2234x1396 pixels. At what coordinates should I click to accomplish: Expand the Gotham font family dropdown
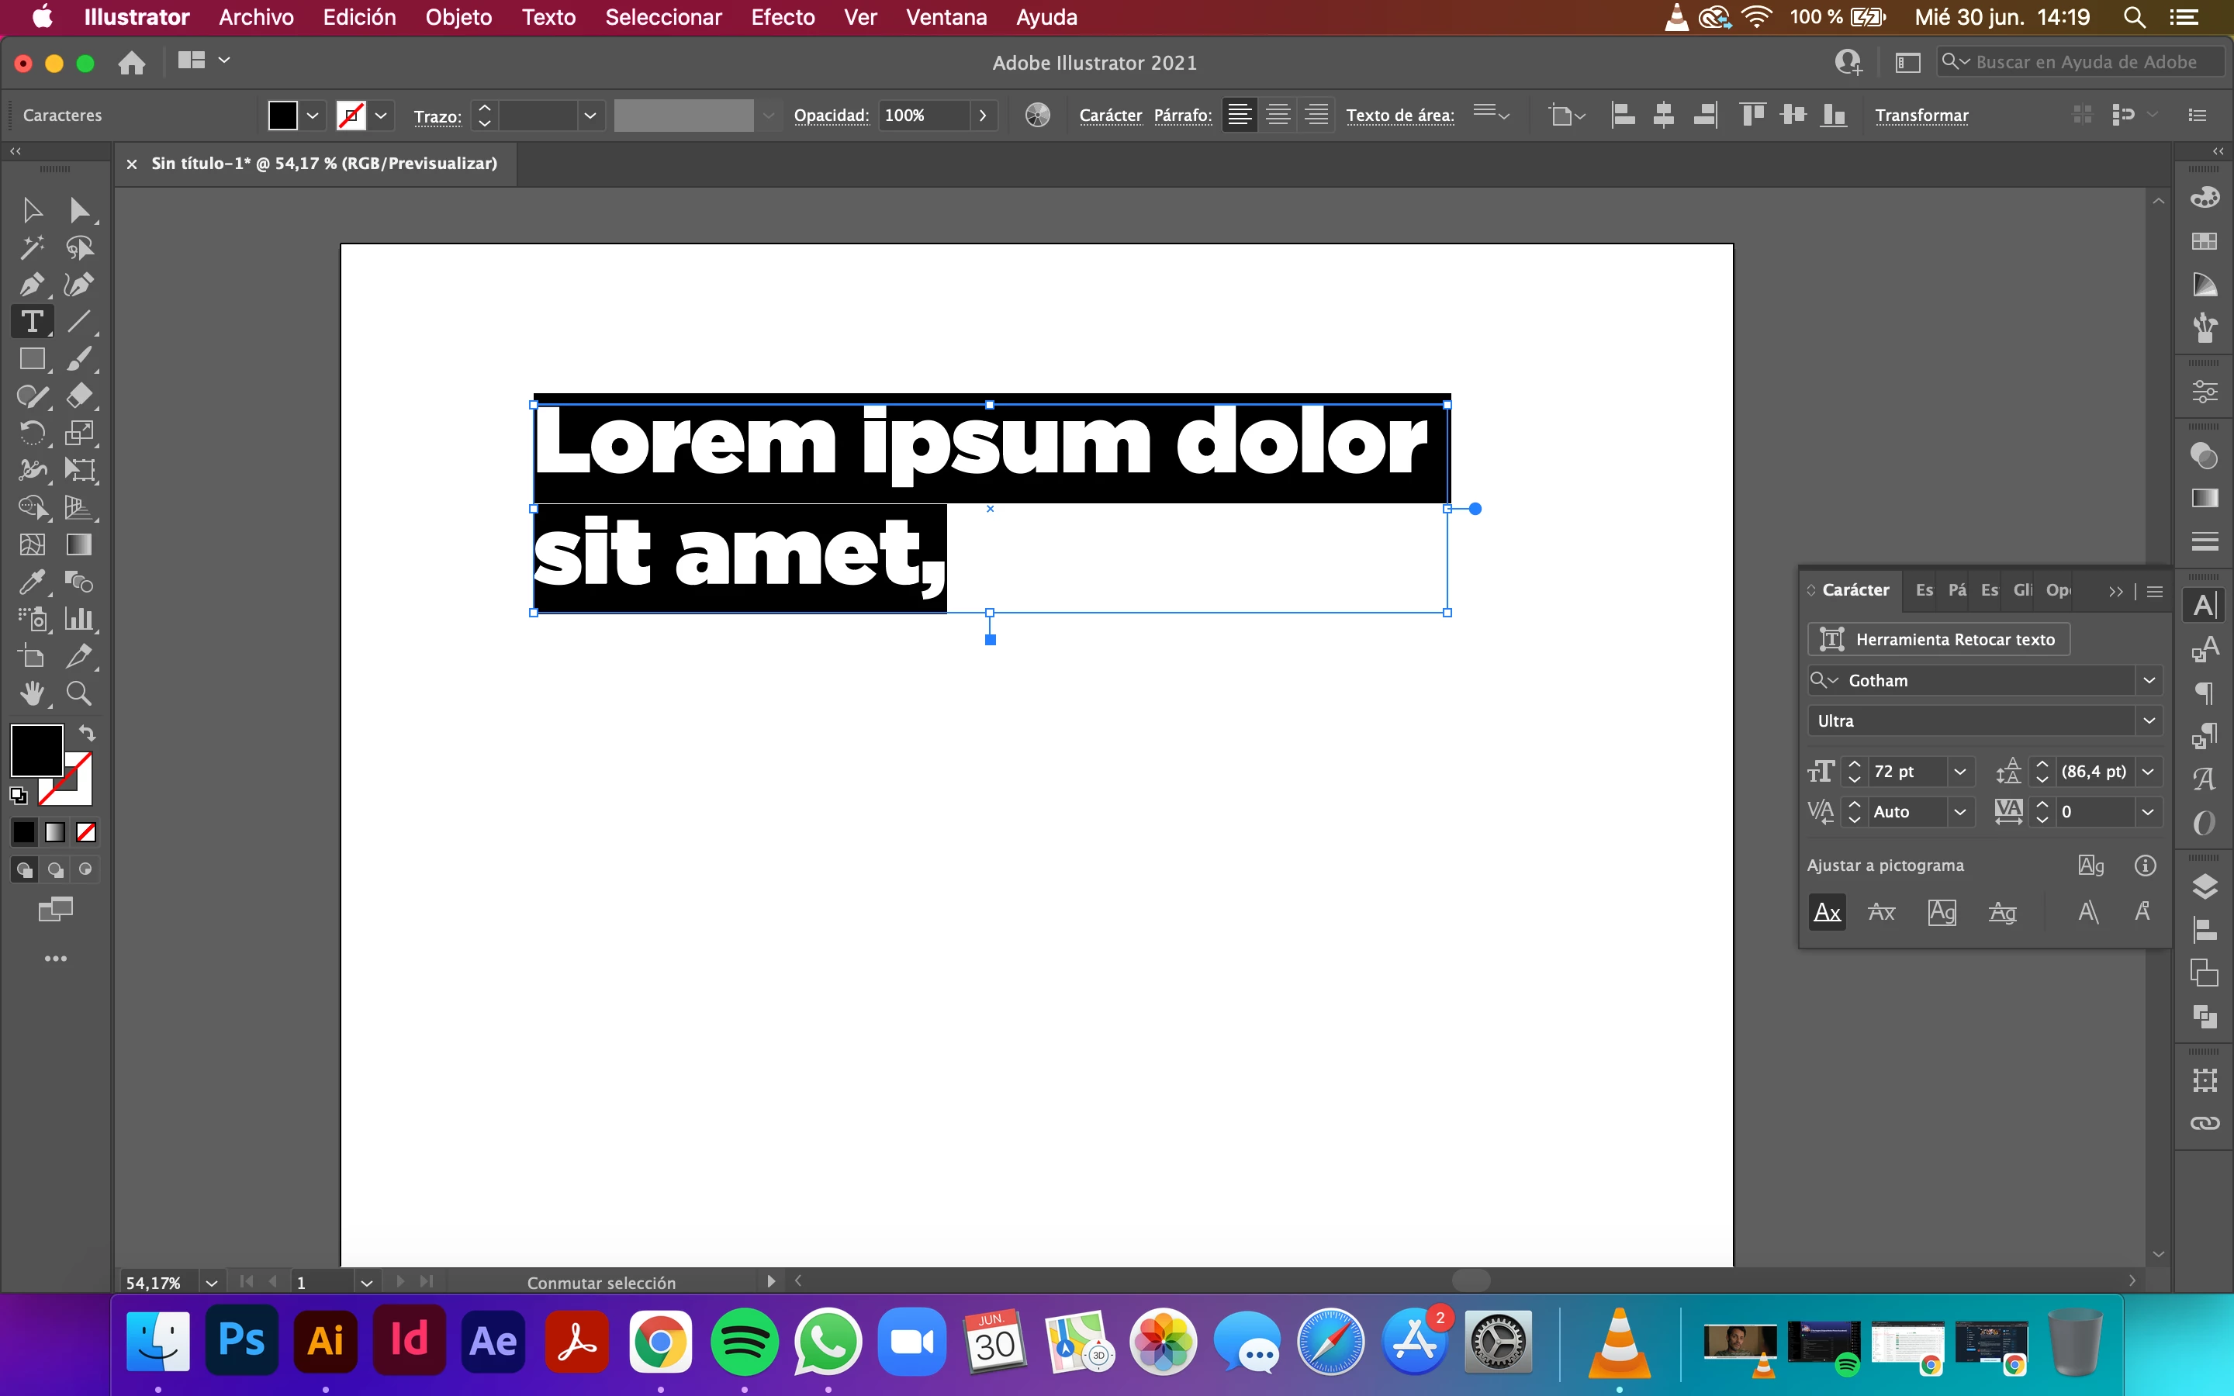click(x=2149, y=680)
